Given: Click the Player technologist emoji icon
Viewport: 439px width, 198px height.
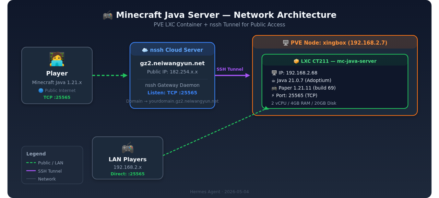Looking at the screenshot, I should tap(57, 59).
